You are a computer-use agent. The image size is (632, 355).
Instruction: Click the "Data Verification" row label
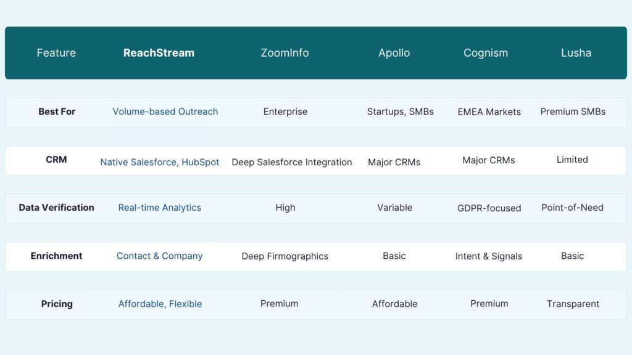tap(56, 207)
